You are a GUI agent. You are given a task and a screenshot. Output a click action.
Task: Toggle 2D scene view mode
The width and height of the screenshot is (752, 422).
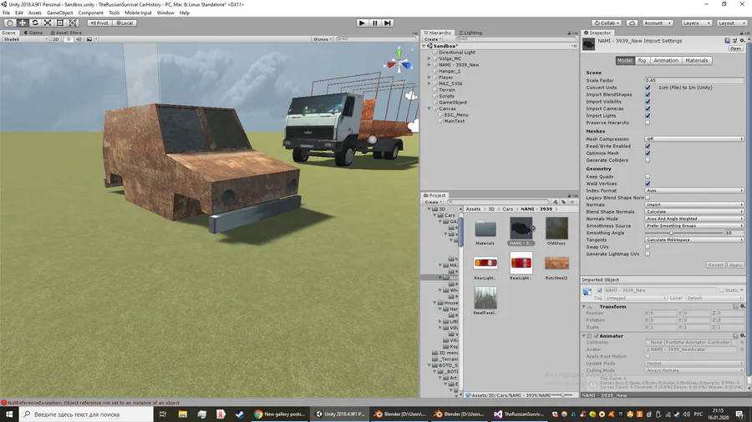pos(56,39)
